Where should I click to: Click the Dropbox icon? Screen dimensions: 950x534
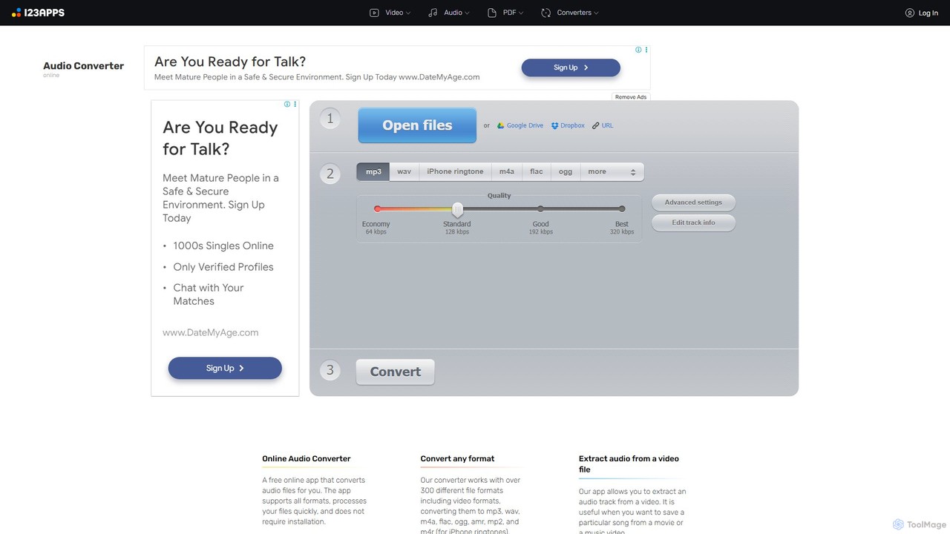554,126
